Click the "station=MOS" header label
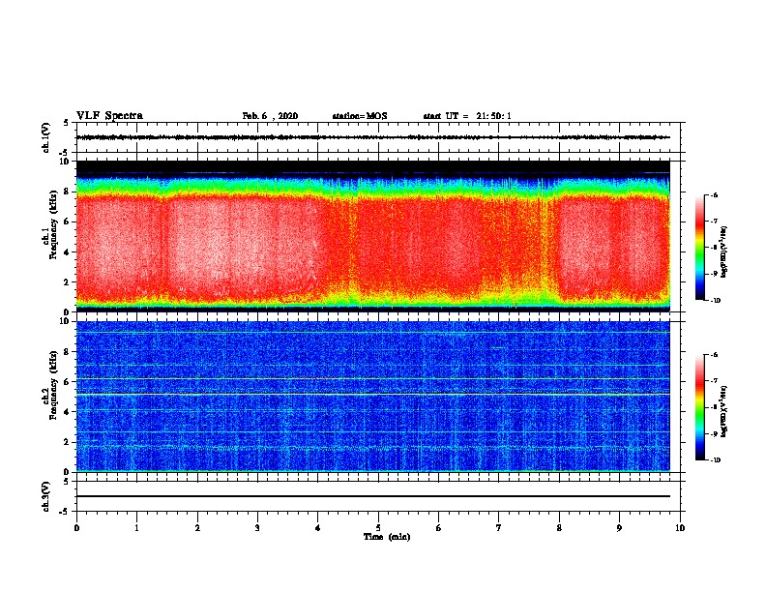Screen dimensions: 766x592 360,116
